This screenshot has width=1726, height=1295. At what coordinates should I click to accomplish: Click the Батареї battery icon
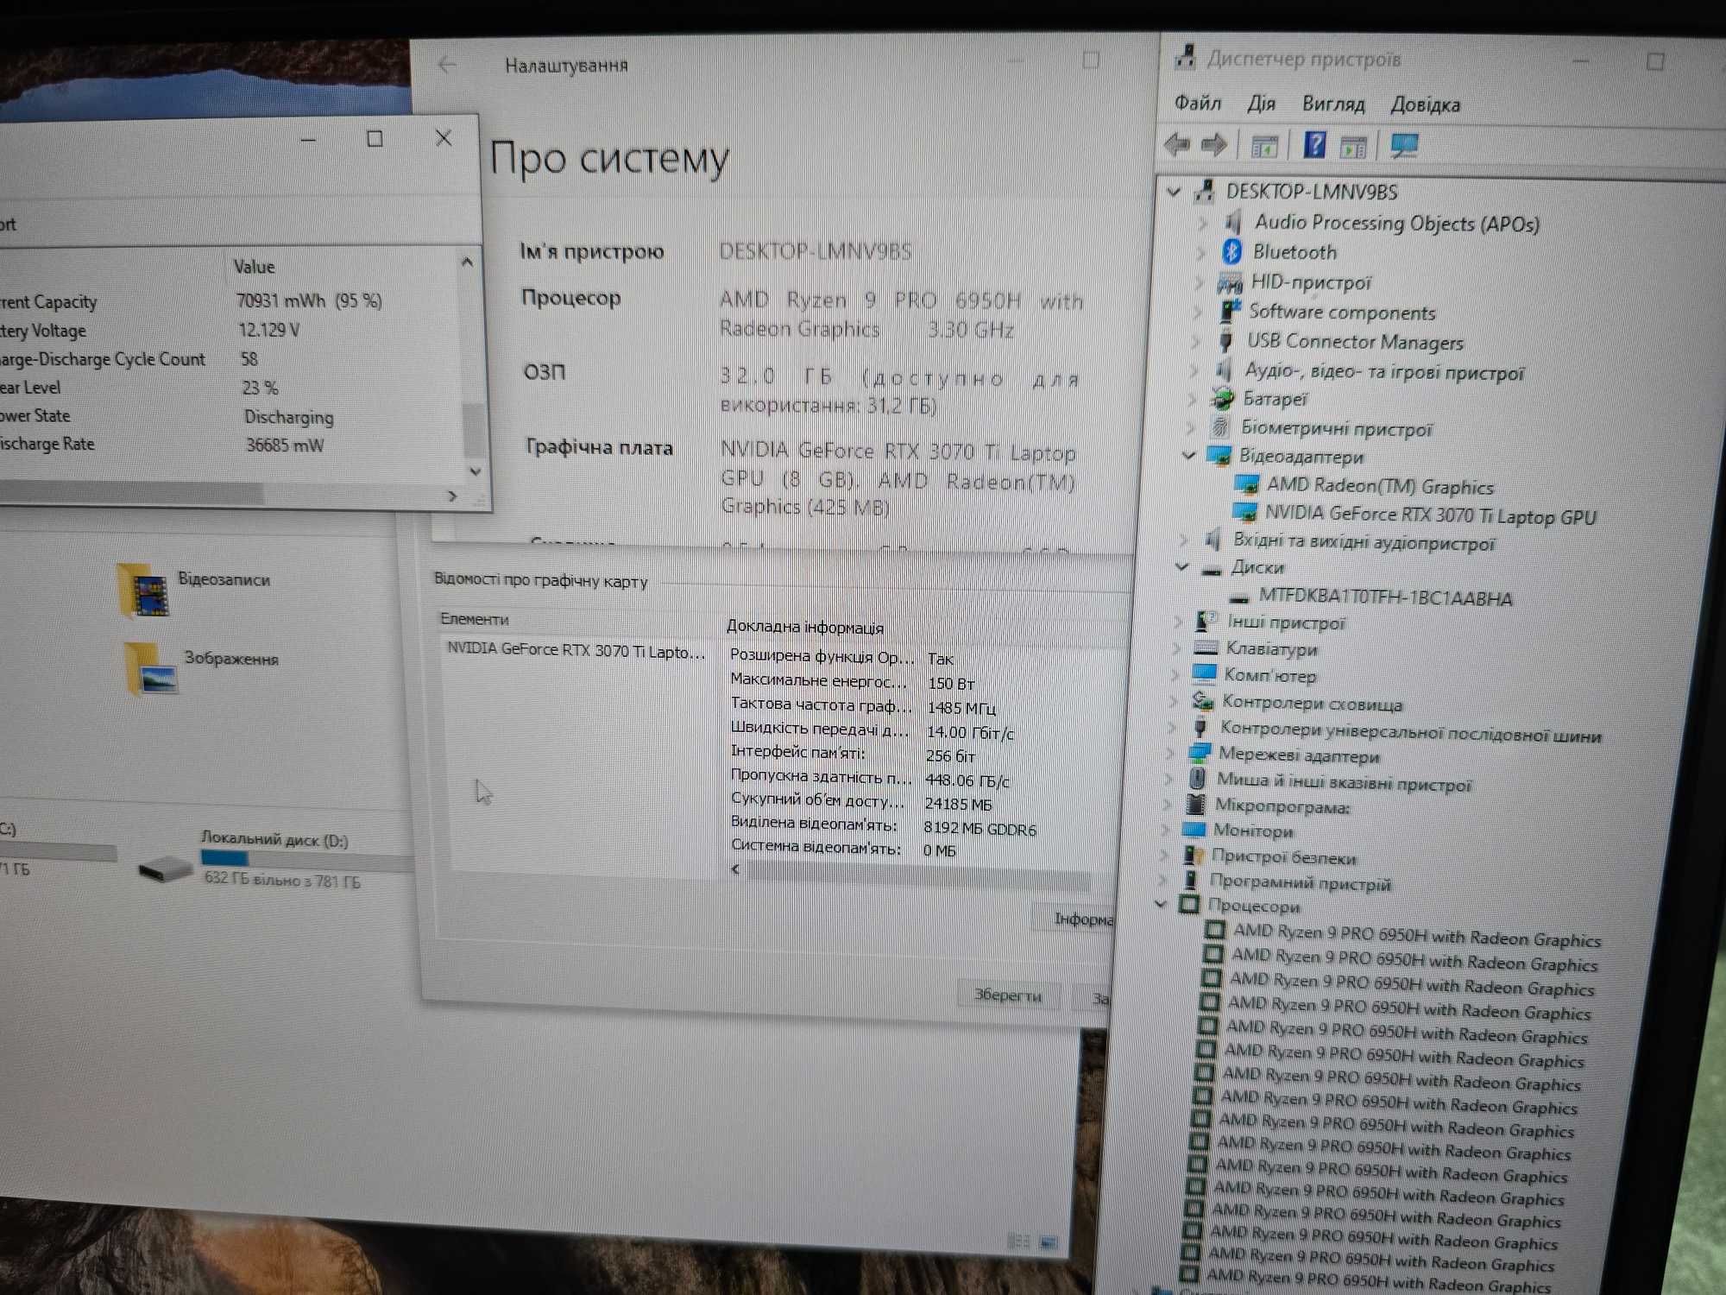click(x=1222, y=399)
